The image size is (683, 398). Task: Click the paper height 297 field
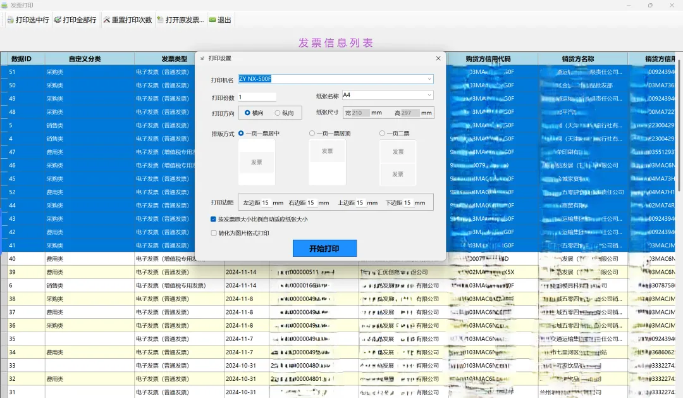pyautogui.click(x=410, y=113)
